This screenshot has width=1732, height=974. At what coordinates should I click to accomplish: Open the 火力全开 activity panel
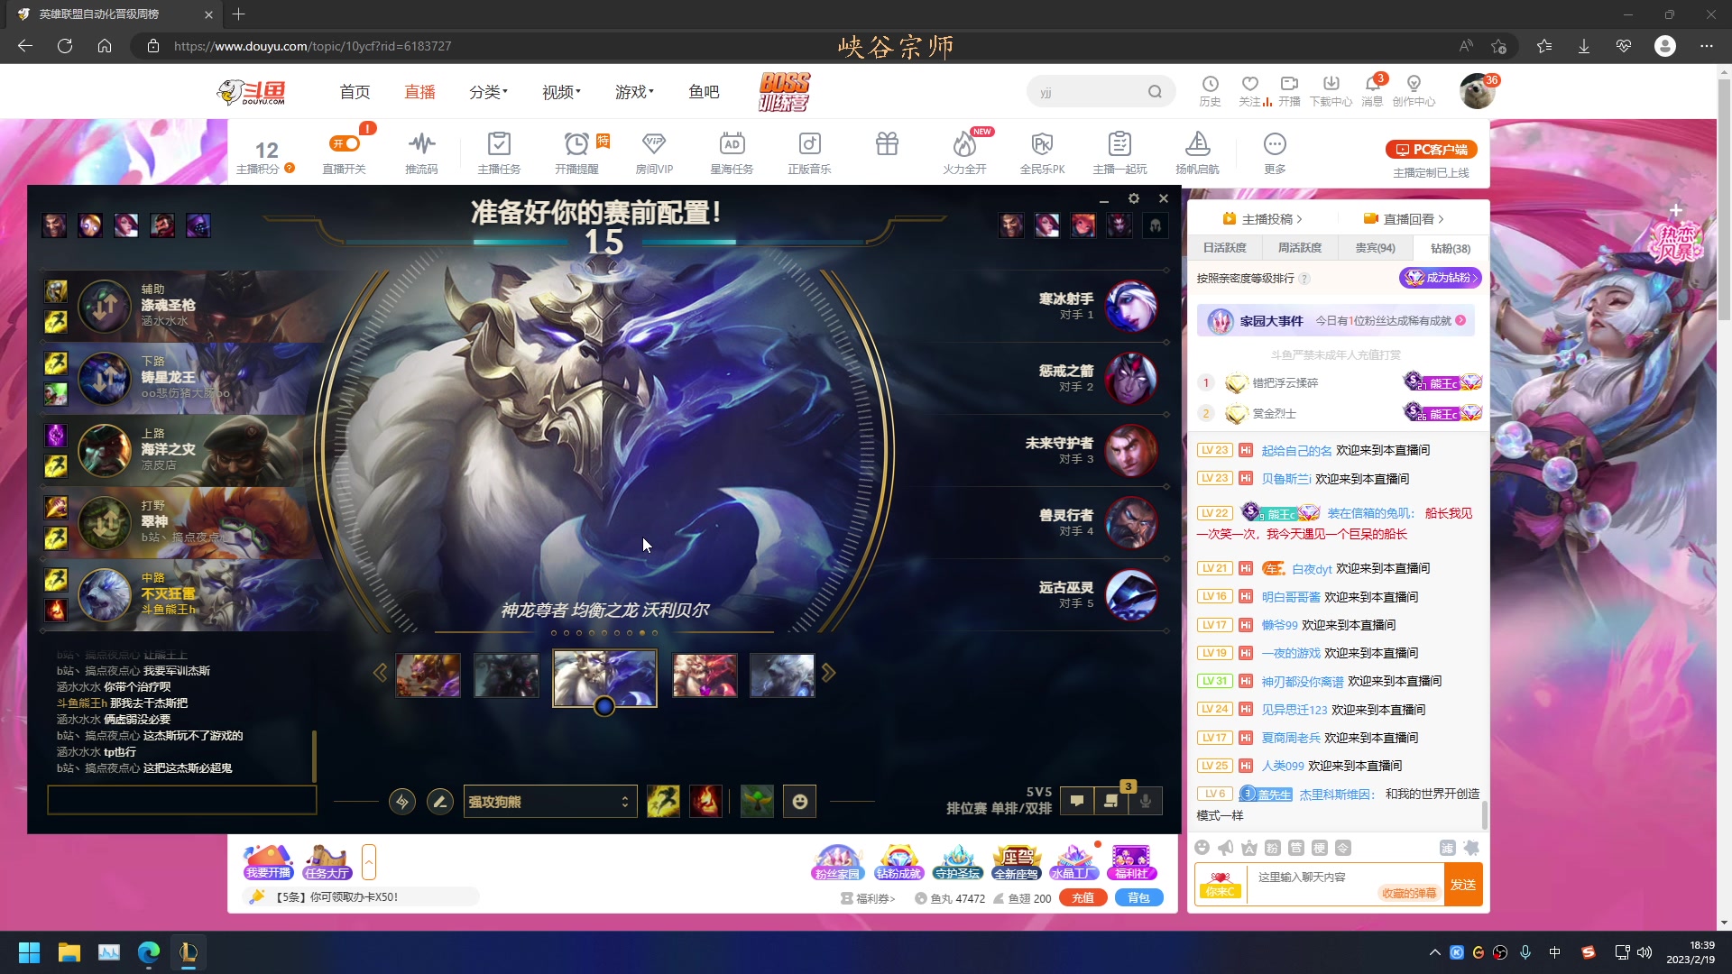point(964,152)
